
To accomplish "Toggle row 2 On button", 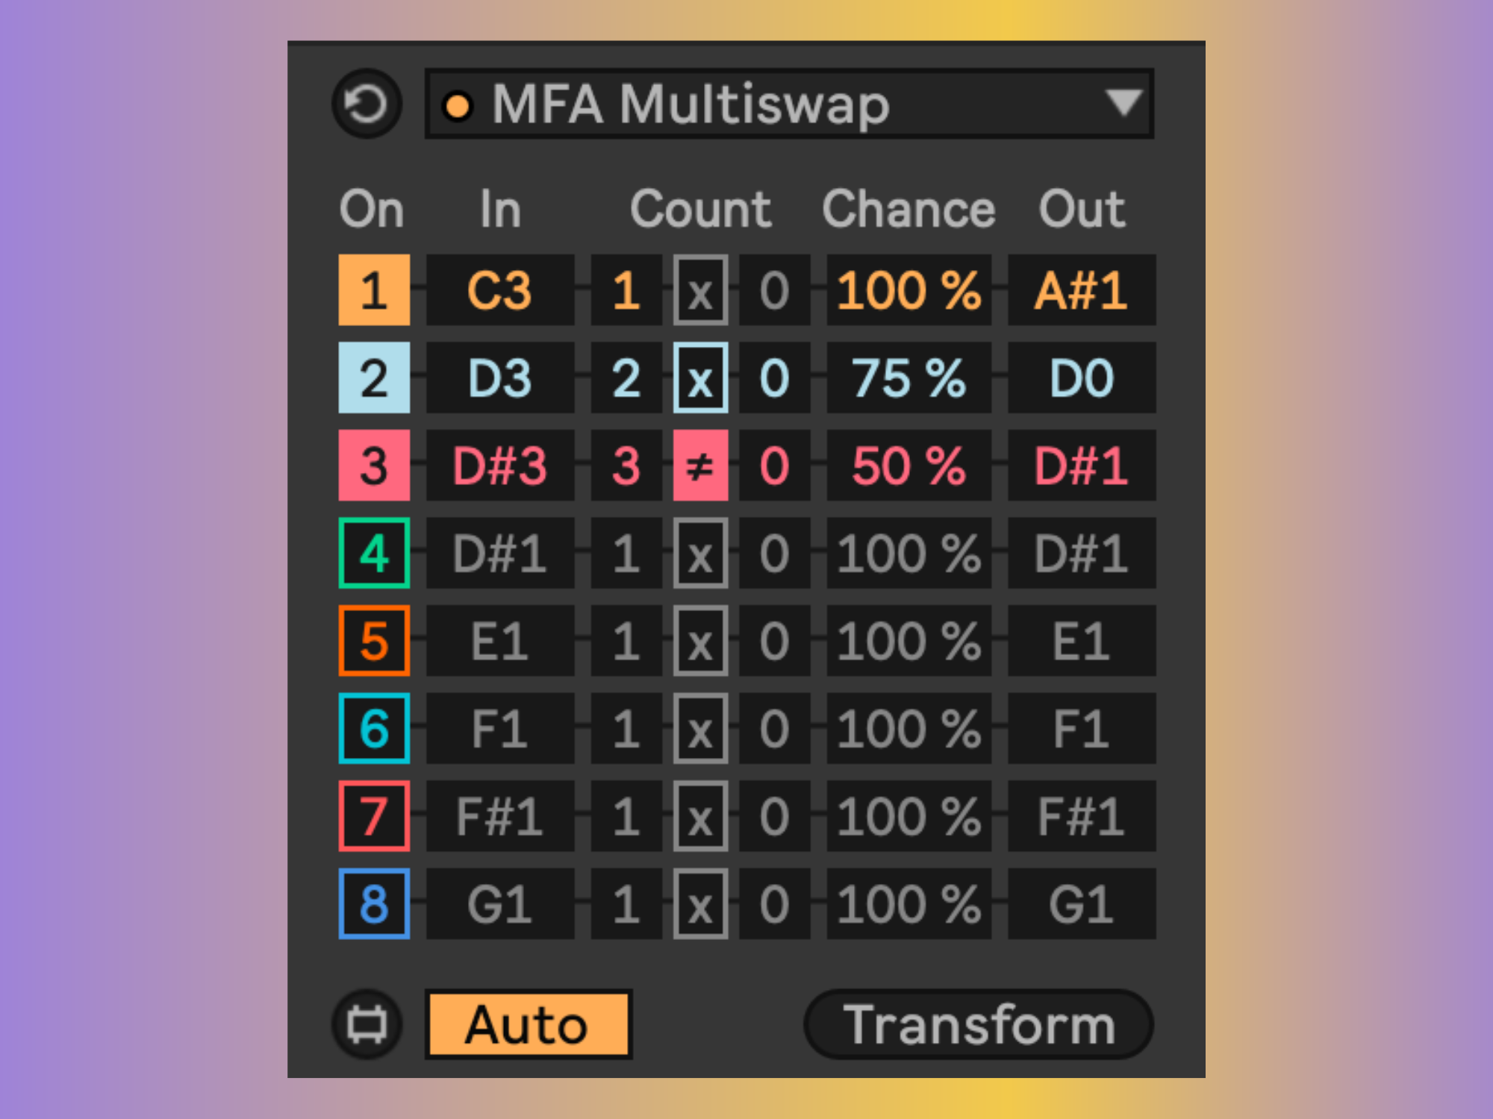I will [x=374, y=377].
